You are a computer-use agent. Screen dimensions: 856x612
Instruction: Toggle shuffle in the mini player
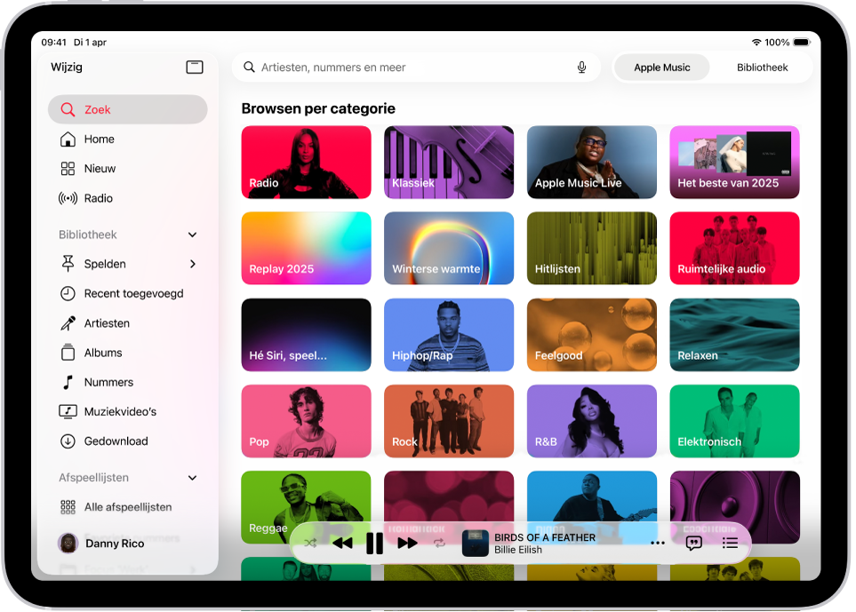click(310, 544)
